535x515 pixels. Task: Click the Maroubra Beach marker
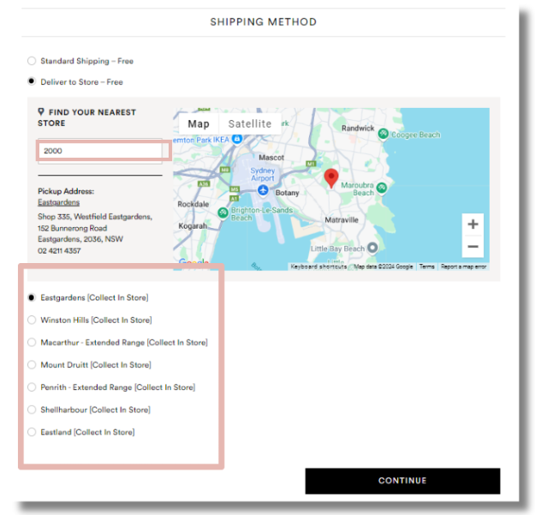383,188
